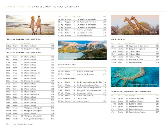Click the Great Barrier Reef aerial photo

(x=135, y=77)
